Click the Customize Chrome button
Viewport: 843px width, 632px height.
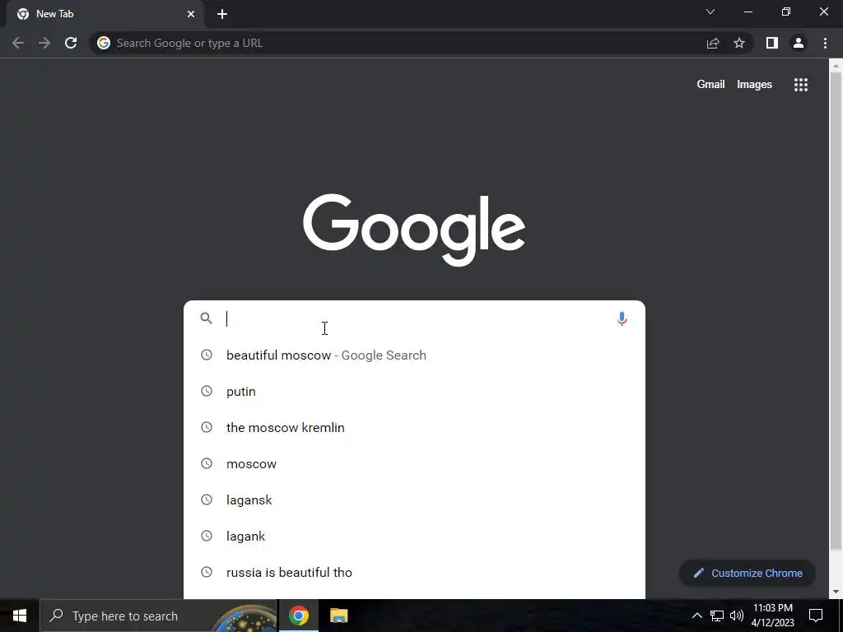(748, 573)
